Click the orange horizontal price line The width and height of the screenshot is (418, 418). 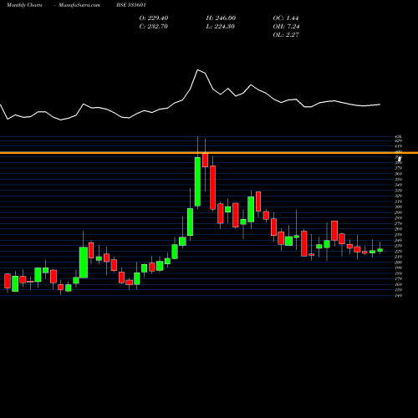(209, 153)
